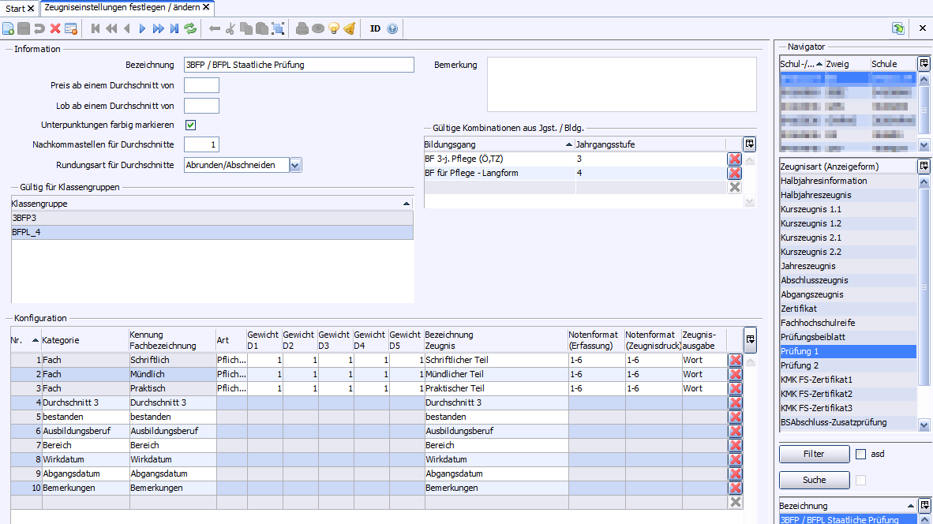Select Klassengruppe 3BFP3 row
Screen dimensions: 933x524
pyautogui.click(x=212, y=218)
